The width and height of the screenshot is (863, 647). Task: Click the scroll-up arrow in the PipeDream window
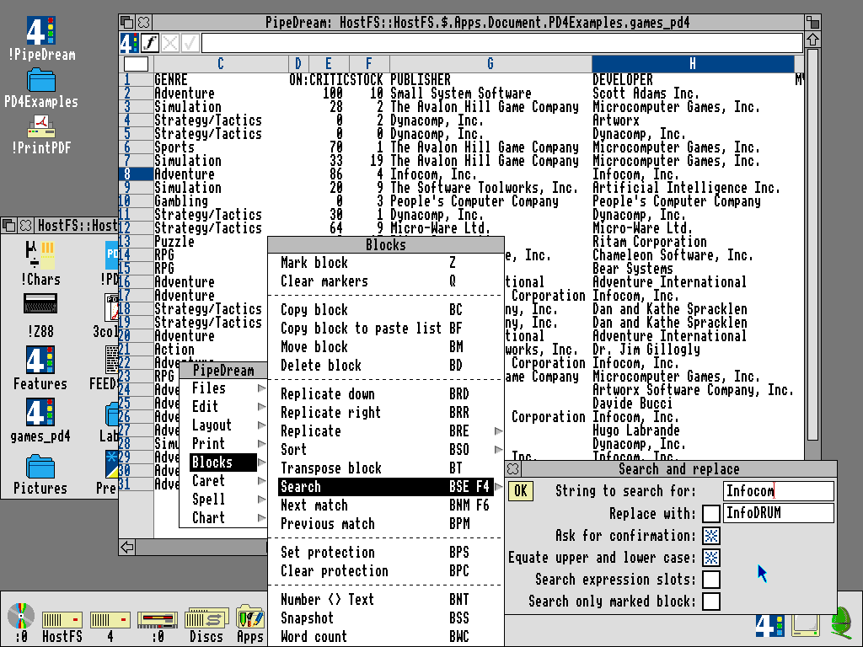point(813,40)
